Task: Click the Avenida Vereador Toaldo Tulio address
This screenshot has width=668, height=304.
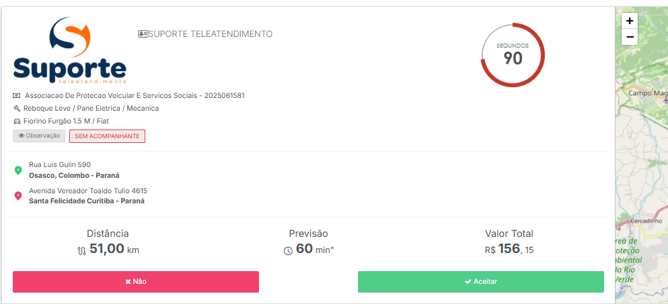Action: click(88, 191)
